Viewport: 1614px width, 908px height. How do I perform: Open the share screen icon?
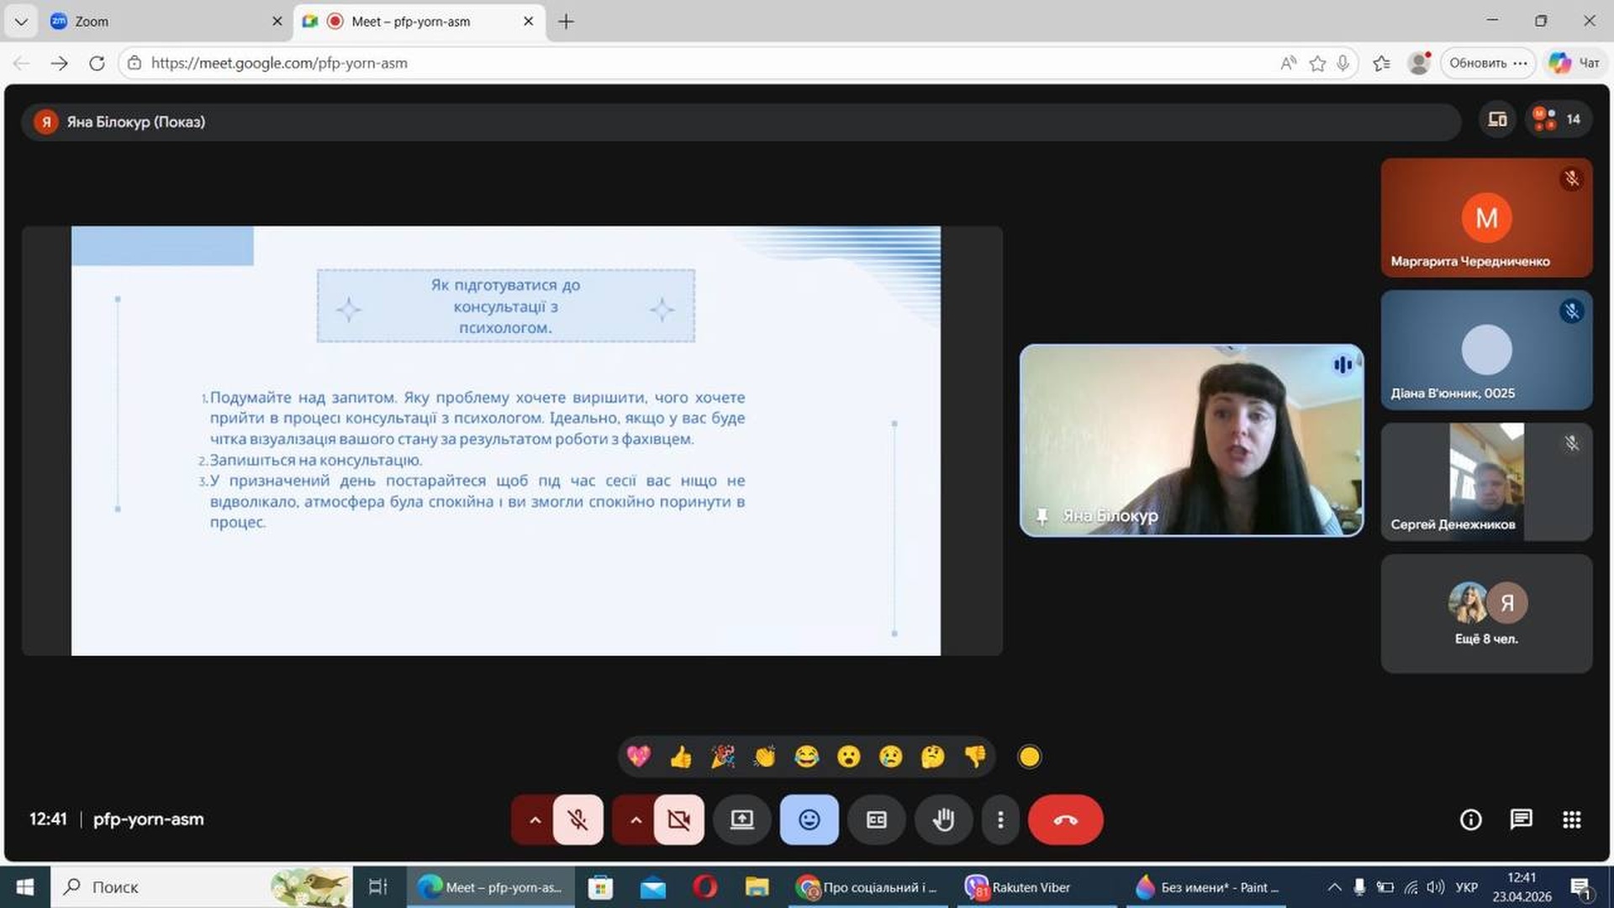point(741,820)
